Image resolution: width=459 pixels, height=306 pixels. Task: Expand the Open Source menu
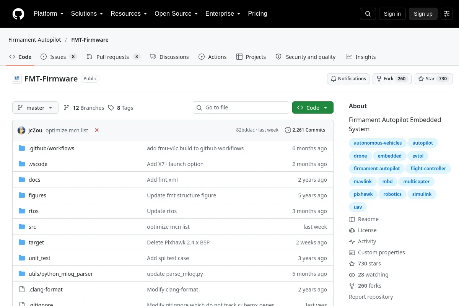pyautogui.click(x=176, y=14)
